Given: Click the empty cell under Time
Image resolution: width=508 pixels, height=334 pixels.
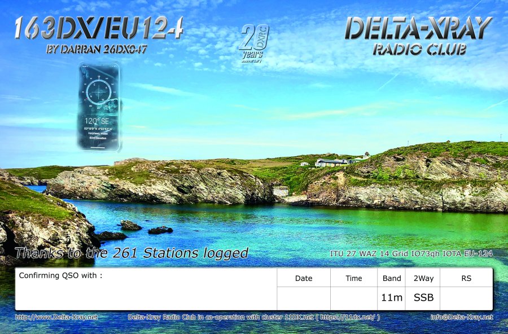Looking at the screenshot, I should point(353,298).
